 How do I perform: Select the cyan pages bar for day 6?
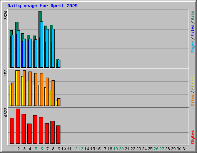pos(42,44)
